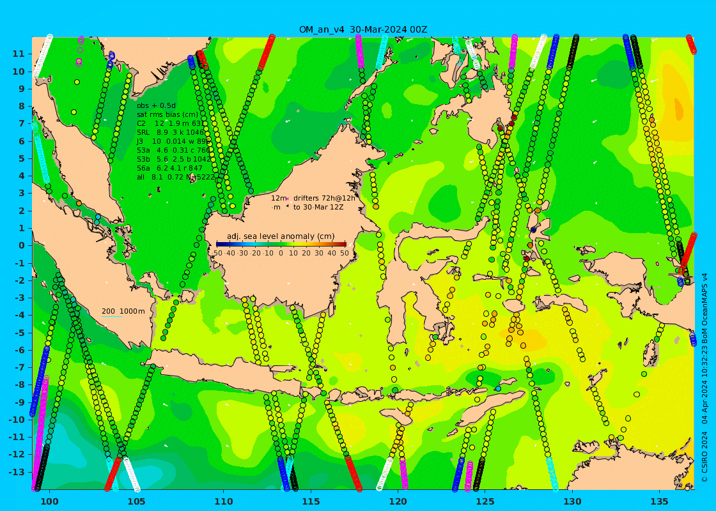Click latitude axis label -4
Image resolution: width=716 pixels, height=511 pixels.
point(20,315)
